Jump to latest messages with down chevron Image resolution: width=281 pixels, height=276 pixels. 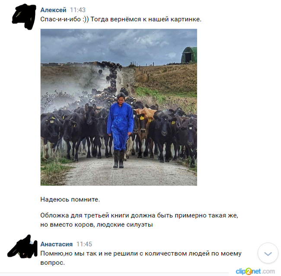268,253
